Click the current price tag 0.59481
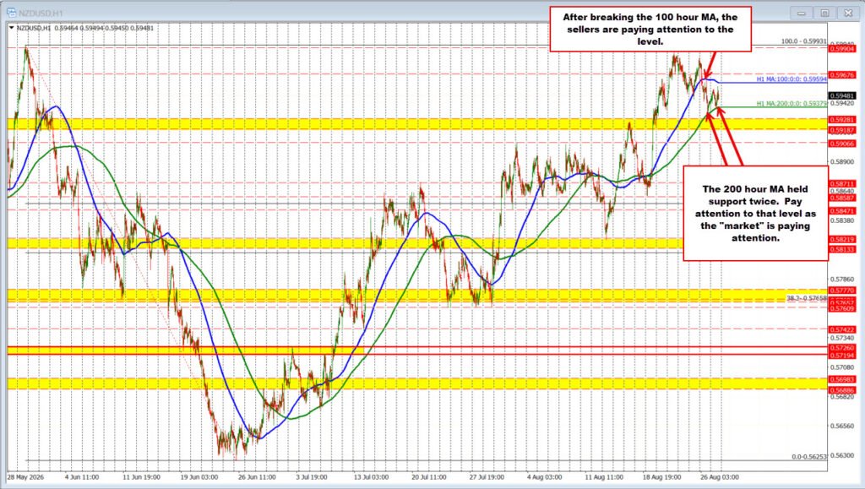 pyautogui.click(x=842, y=95)
